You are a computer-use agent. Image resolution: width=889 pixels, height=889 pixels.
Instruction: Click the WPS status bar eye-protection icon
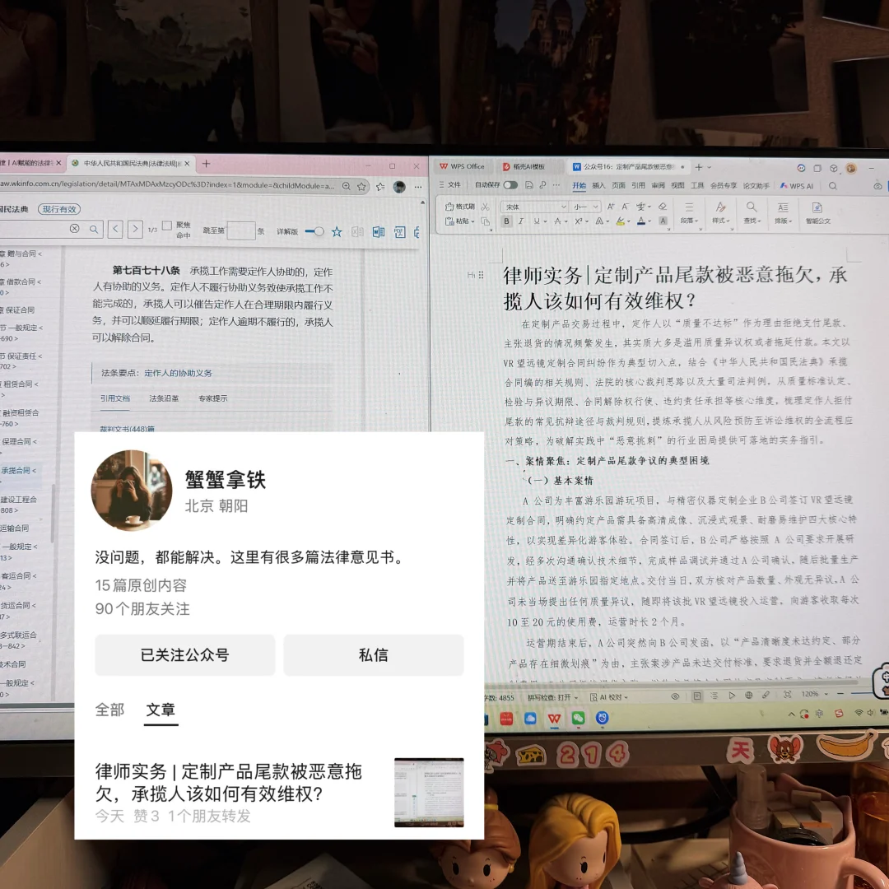click(x=675, y=696)
